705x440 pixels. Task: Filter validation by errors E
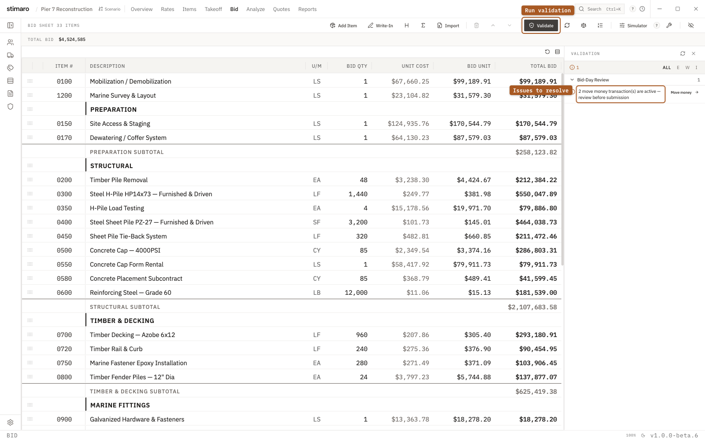click(x=678, y=67)
